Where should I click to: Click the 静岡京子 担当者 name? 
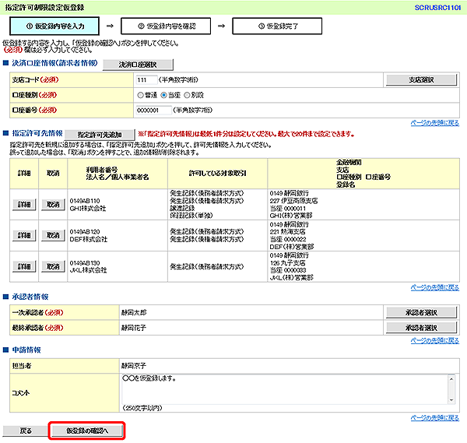point(134,366)
